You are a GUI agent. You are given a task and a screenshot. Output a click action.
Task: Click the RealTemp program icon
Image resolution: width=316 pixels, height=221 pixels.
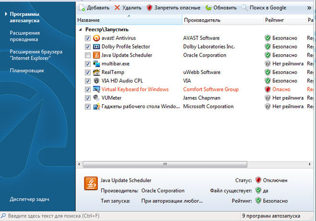(96, 72)
